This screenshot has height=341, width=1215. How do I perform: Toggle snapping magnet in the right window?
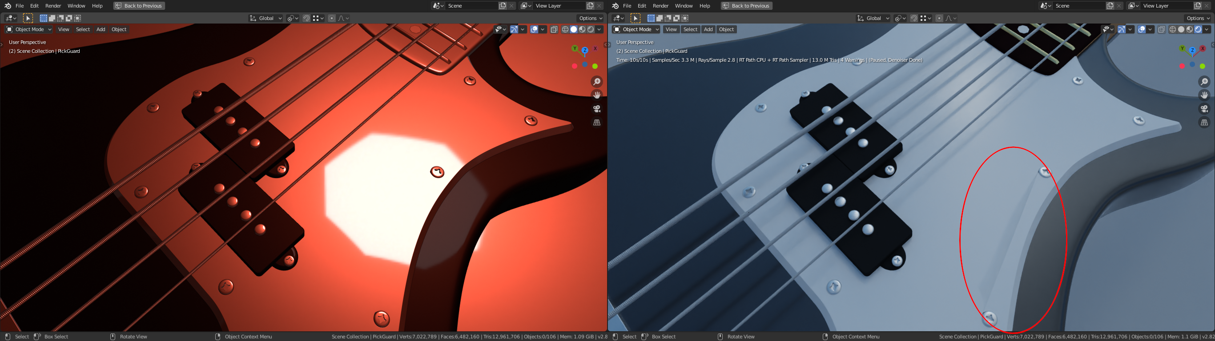913,18
